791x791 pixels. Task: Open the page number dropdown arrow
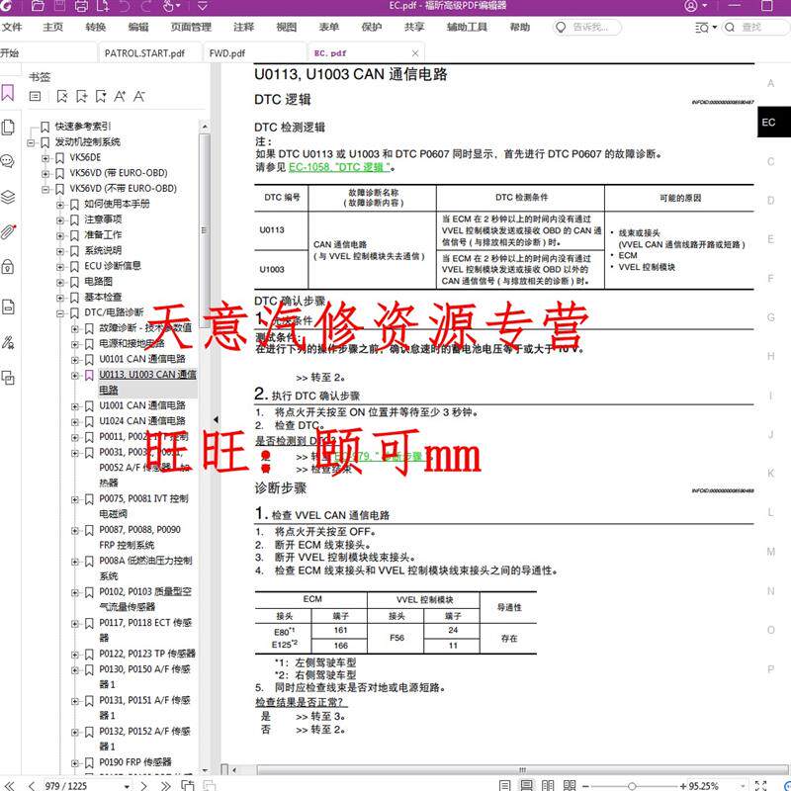click(127, 786)
